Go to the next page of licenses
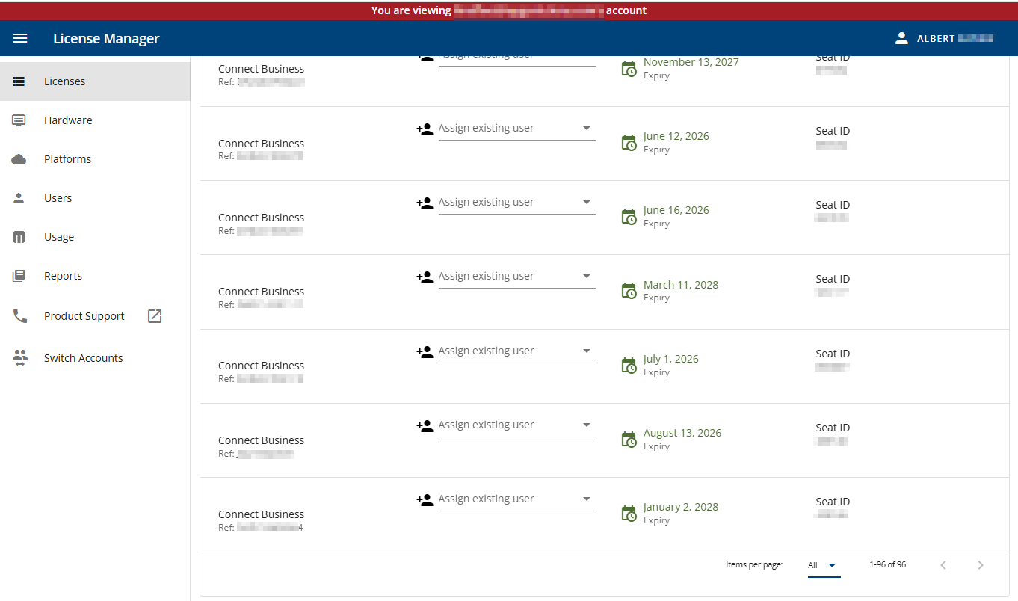The image size is (1018, 601). click(x=981, y=565)
